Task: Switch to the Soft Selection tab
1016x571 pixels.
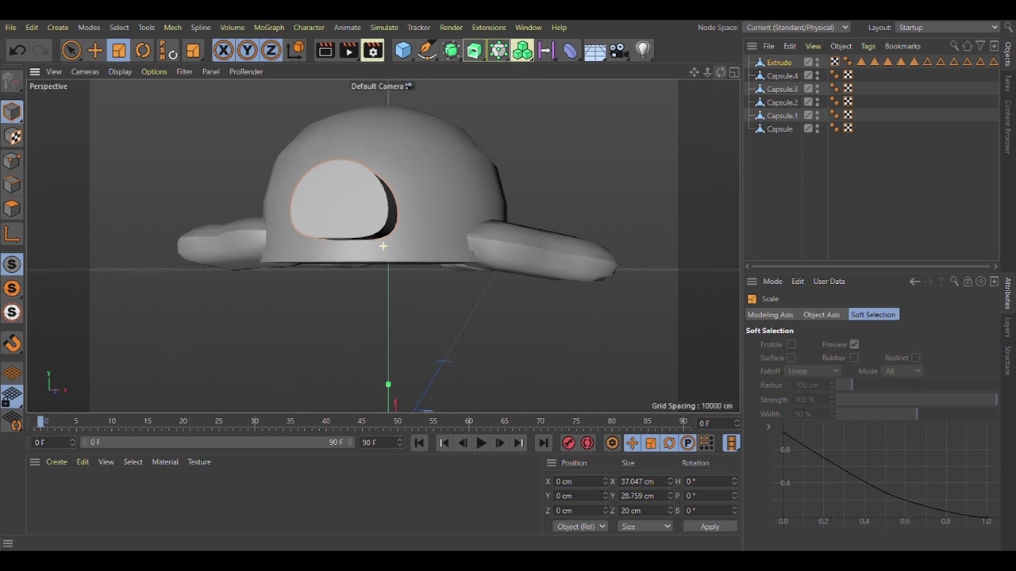Action: pos(873,315)
